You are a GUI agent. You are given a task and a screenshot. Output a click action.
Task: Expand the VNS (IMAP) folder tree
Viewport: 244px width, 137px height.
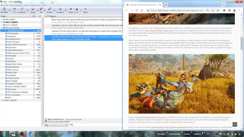click(2, 20)
